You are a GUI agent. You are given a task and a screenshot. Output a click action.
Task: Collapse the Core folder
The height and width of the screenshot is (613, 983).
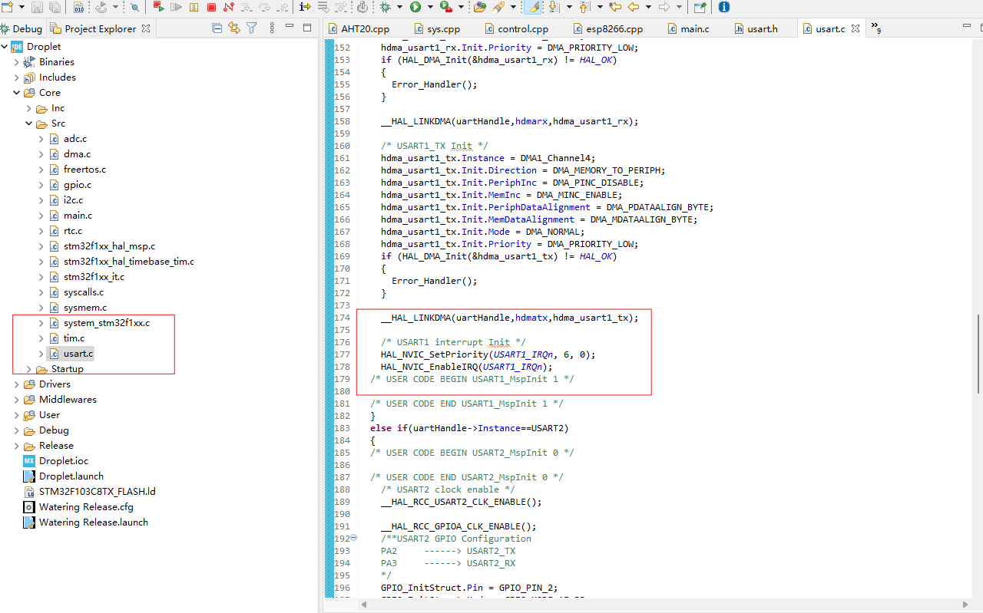click(x=17, y=93)
